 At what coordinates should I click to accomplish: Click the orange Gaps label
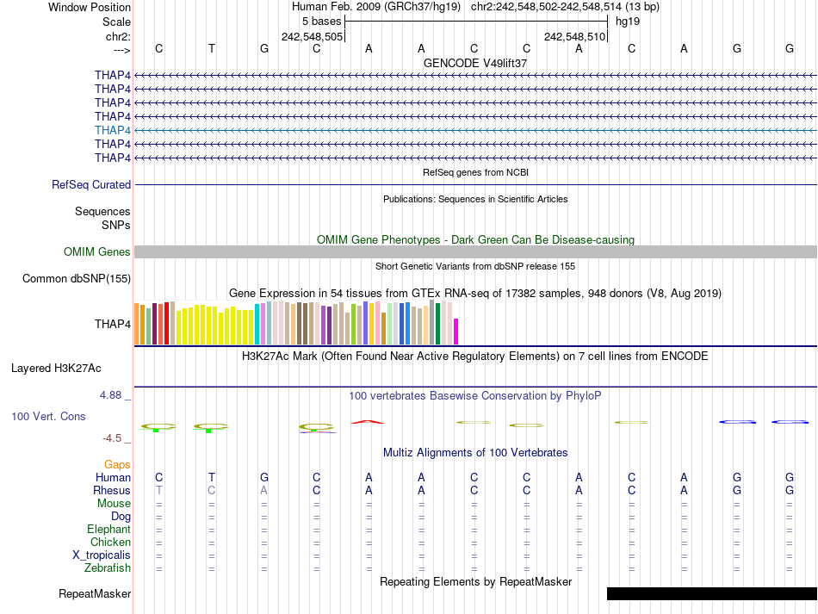pyautogui.click(x=117, y=465)
